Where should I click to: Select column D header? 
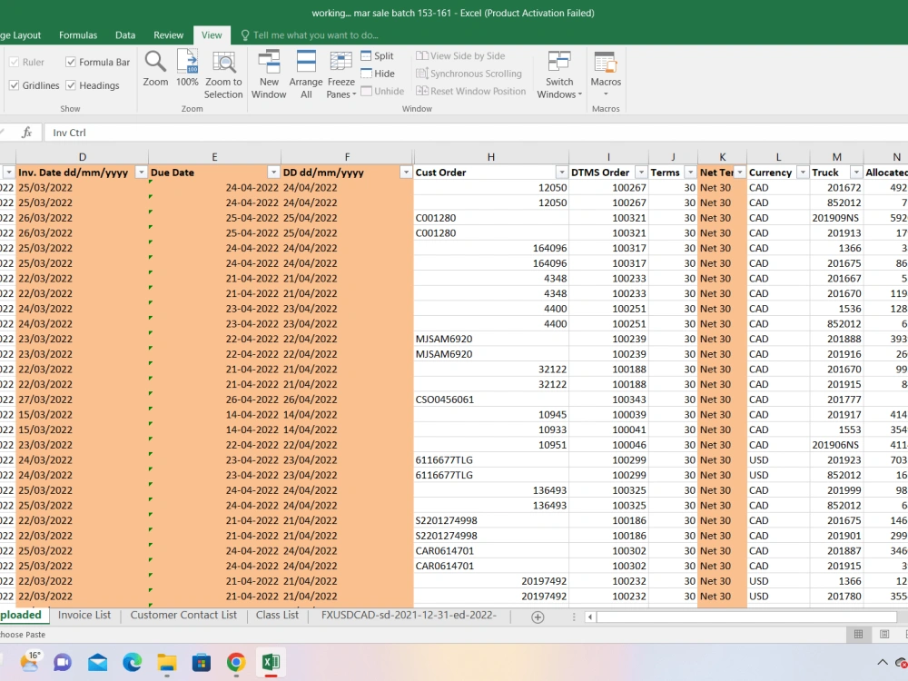click(83, 157)
